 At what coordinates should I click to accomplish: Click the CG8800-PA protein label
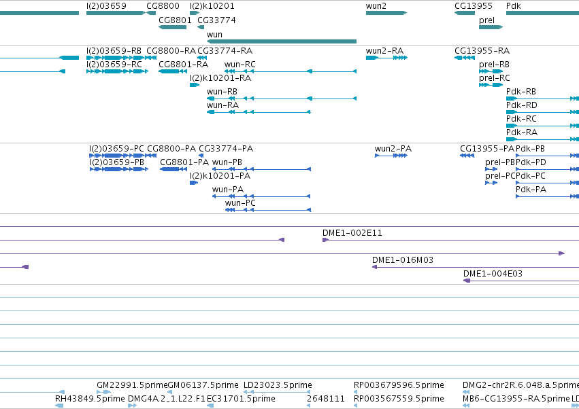(x=171, y=149)
